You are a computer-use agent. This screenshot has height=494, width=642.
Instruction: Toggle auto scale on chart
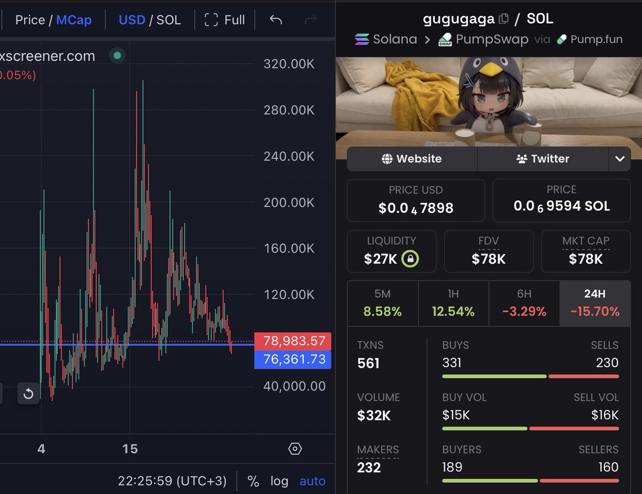click(x=312, y=481)
